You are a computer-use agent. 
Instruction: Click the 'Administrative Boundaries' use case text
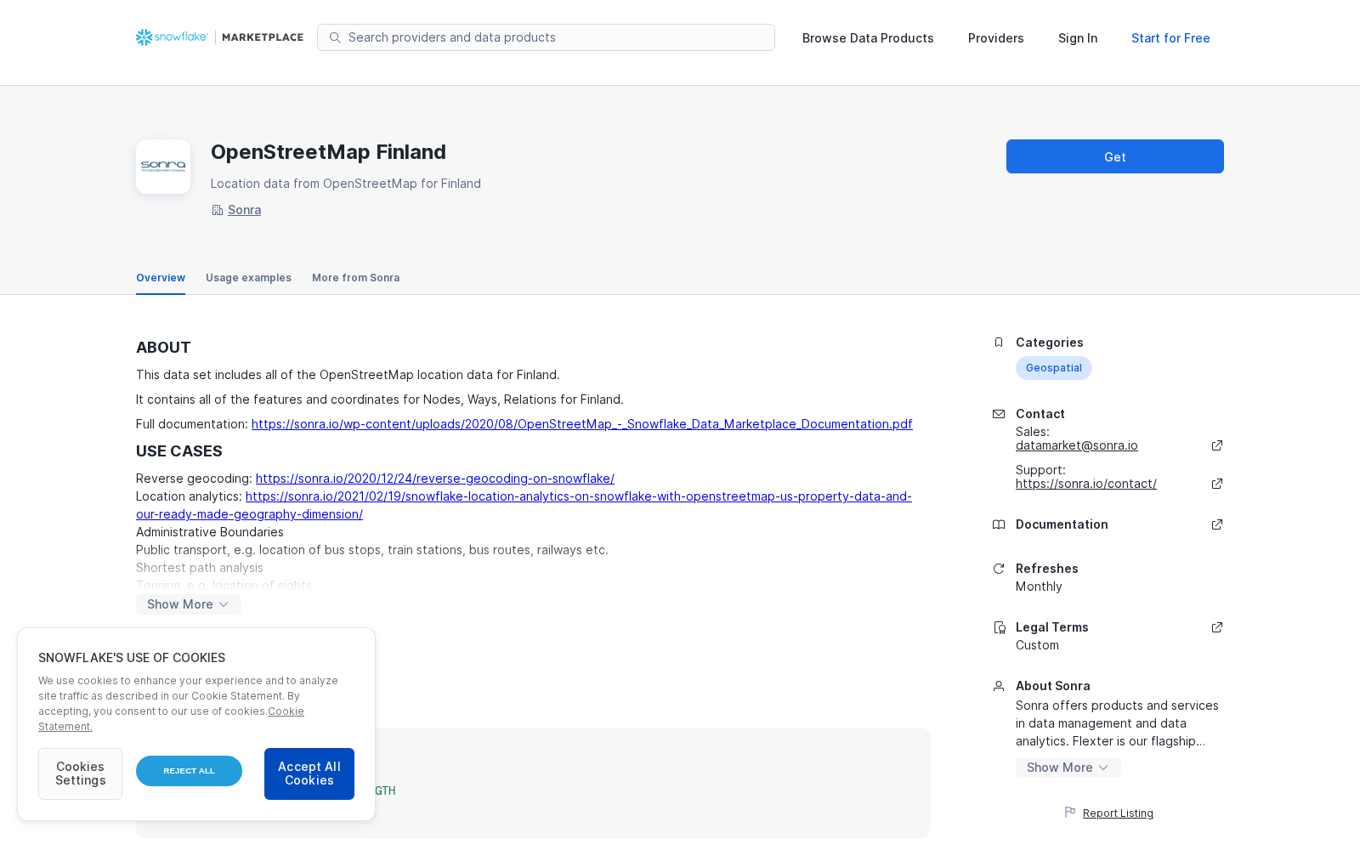point(210,532)
